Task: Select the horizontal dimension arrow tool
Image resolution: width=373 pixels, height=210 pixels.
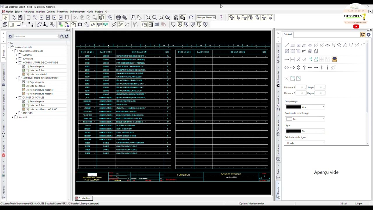Action: (x=287, y=59)
